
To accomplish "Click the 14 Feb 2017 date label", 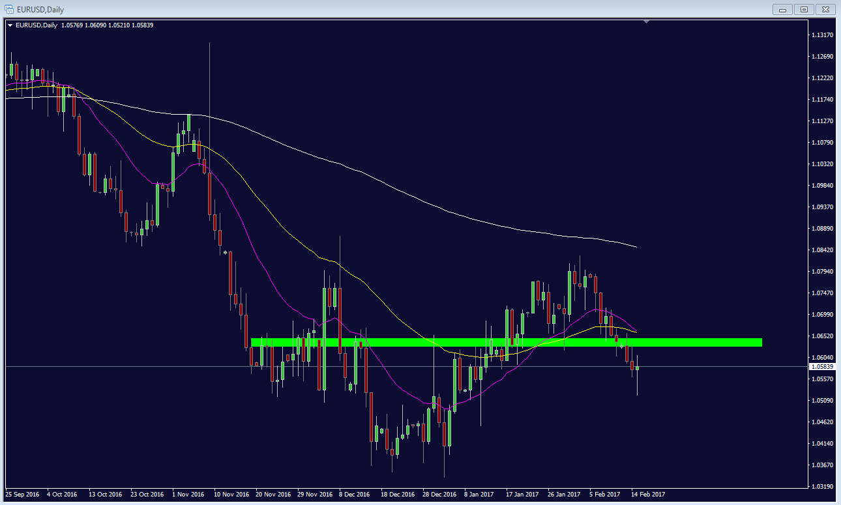I will pyautogui.click(x=647, y=495).
